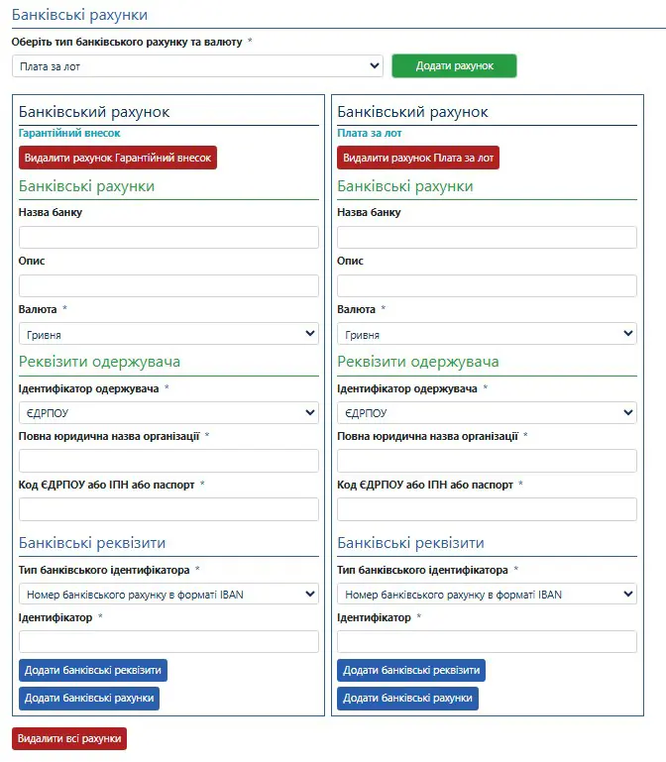
Task: Delete the Плата за лот account
Action: point(418,158)
